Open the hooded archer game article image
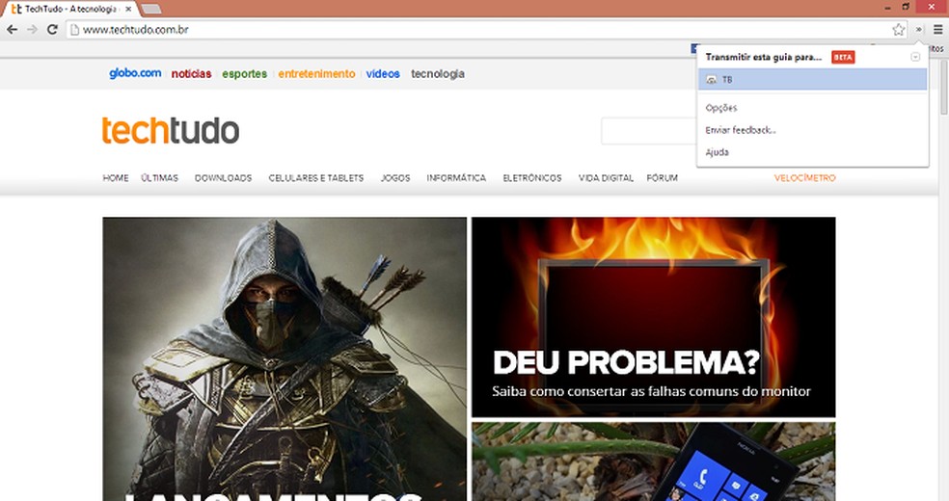This screenshot has height=501, width=949. [x=285, y=359]
